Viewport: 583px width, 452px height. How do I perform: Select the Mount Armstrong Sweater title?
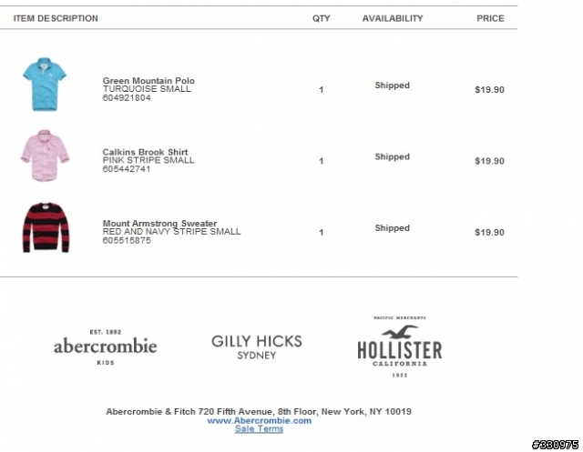click(x=160, y=223)
